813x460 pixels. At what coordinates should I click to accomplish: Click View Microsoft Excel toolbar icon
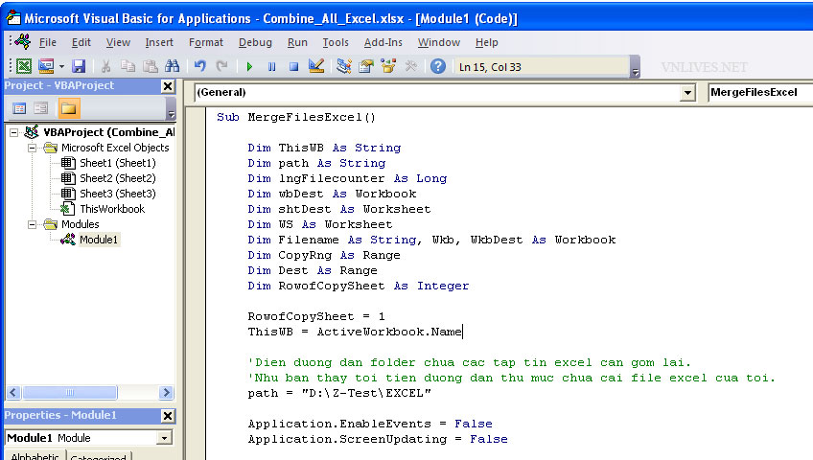coord(24,66)
